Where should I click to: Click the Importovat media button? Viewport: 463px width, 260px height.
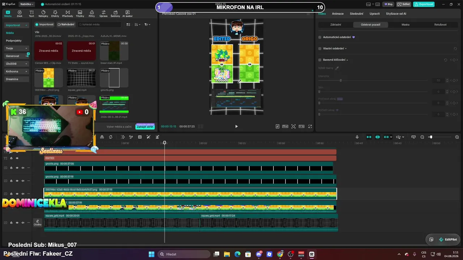[44, 25]
